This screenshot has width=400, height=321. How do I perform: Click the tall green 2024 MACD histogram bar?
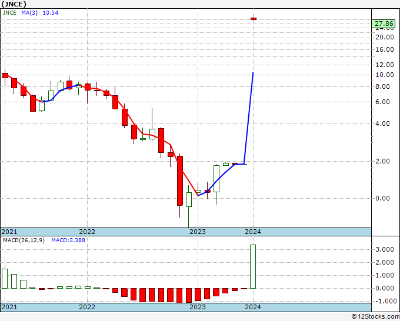[x=253, y=267]
